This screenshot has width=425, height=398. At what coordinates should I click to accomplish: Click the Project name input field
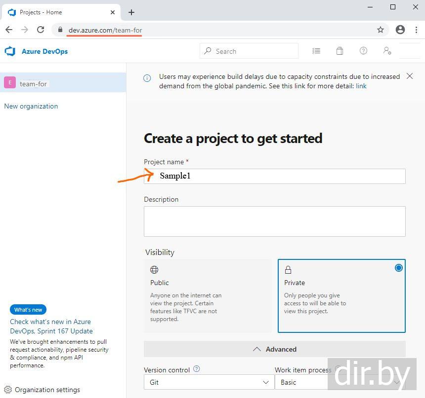pos(275,176)
